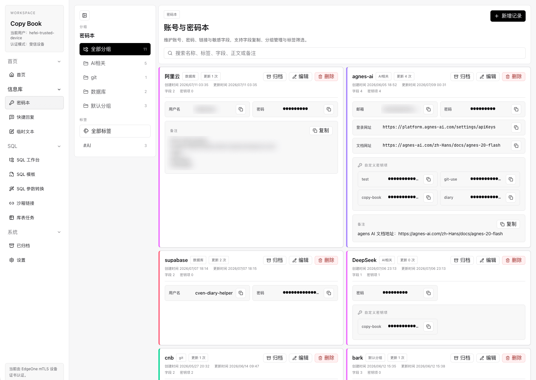Edit the bark record
The height and width of the screenshot is (380, 536).
488,358
